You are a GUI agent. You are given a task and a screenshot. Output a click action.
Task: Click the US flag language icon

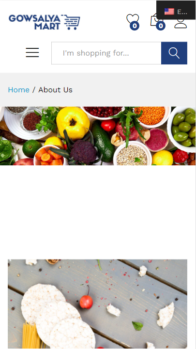[x=169, y=12]
